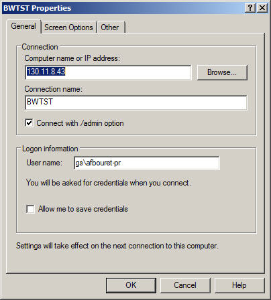
Task: Click the question mark help icon in title bar
Action: click(x=250, y=8)
